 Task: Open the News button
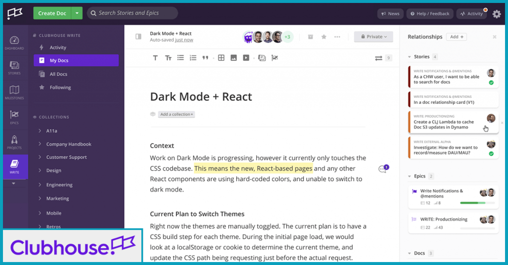(390, 13)
